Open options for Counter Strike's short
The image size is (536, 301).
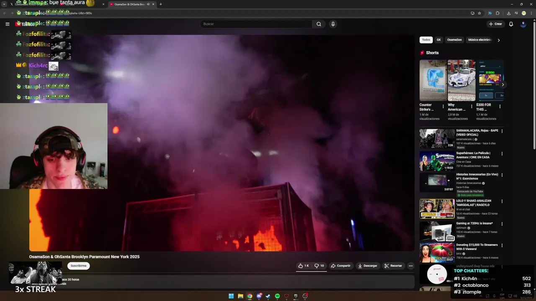[443, 107]
